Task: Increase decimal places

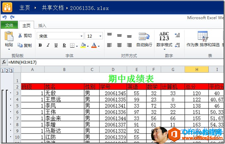Action: pyautogui.click(x=177, y=35)
